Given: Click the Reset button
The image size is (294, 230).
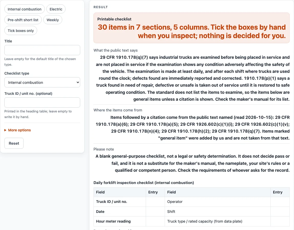Looking at the screenshot, I should [x=14, y=143].
